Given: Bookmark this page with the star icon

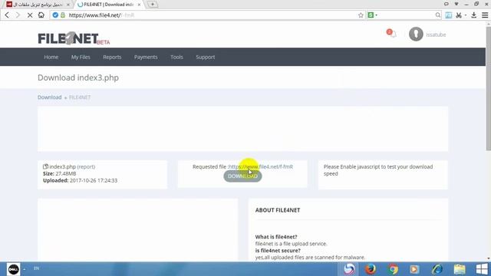Looking at the screenshot, I should coord(361,15).
